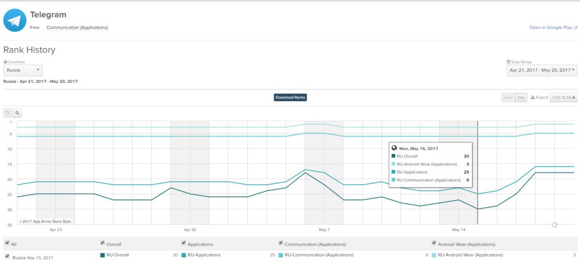Click the Russia - Apr 21, 2017 - May 20, 2017 subtitle
The height and width of the screenshot is (265, 580).
tap(40, 81)
